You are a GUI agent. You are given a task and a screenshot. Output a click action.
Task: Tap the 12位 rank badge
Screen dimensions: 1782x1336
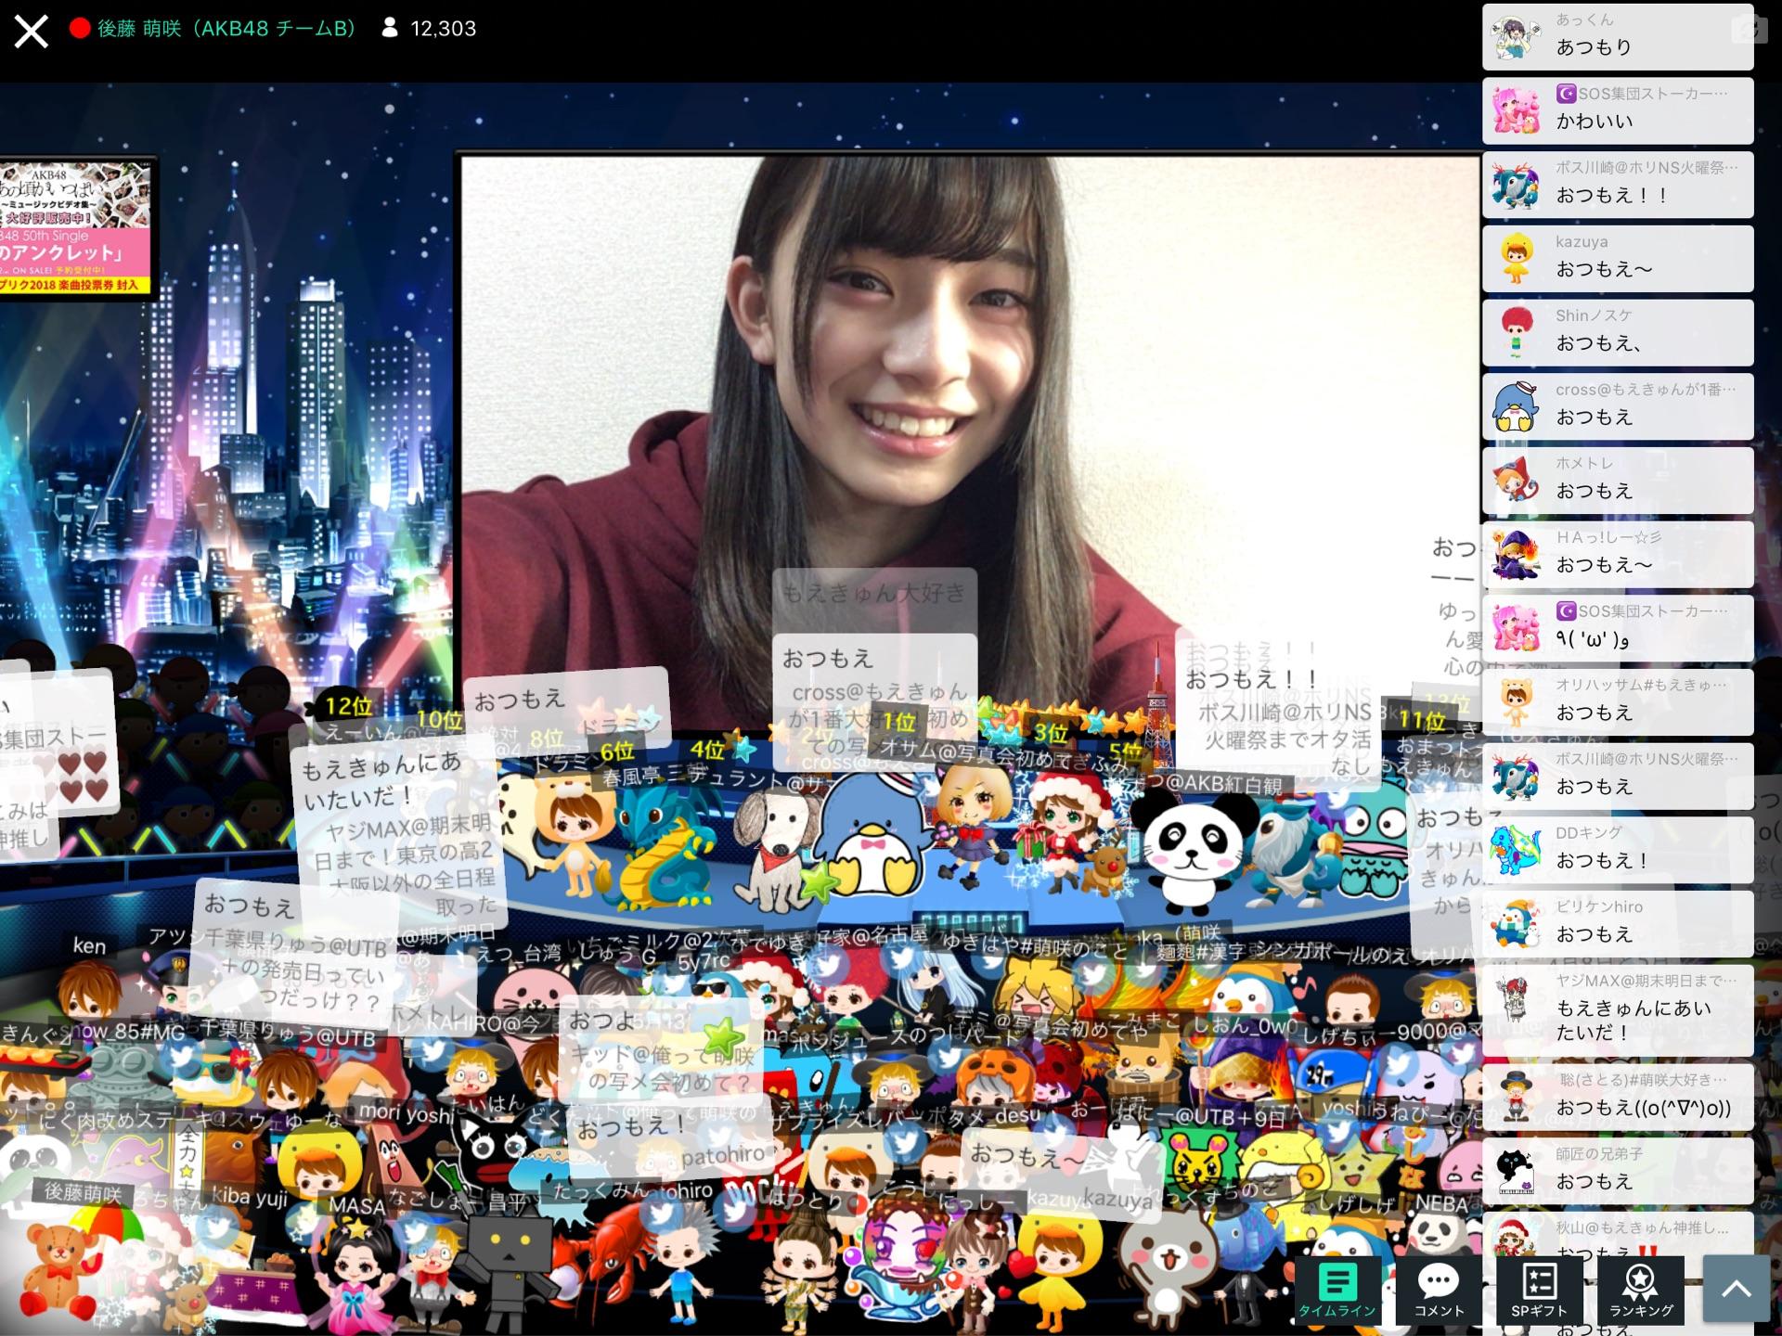(x=348, y=707)
